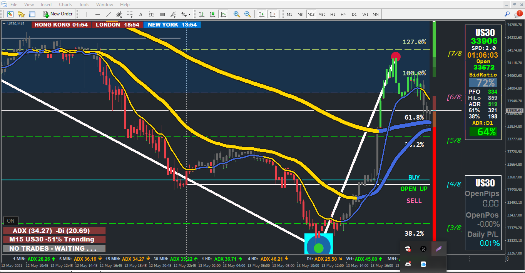Open the Profiles folder with star icon
The image size is (525, 273).
click(21, 14)
